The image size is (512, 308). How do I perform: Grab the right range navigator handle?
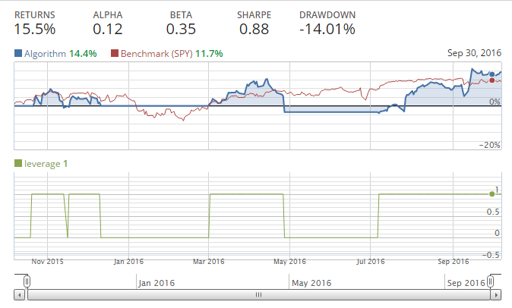pos(492,282)
